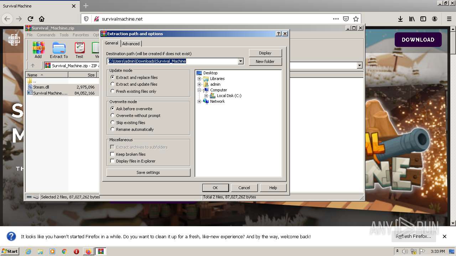This screenshot has width=456, height=256.
Task: Bookmark this page with star icon
Action: pos(356,19)
